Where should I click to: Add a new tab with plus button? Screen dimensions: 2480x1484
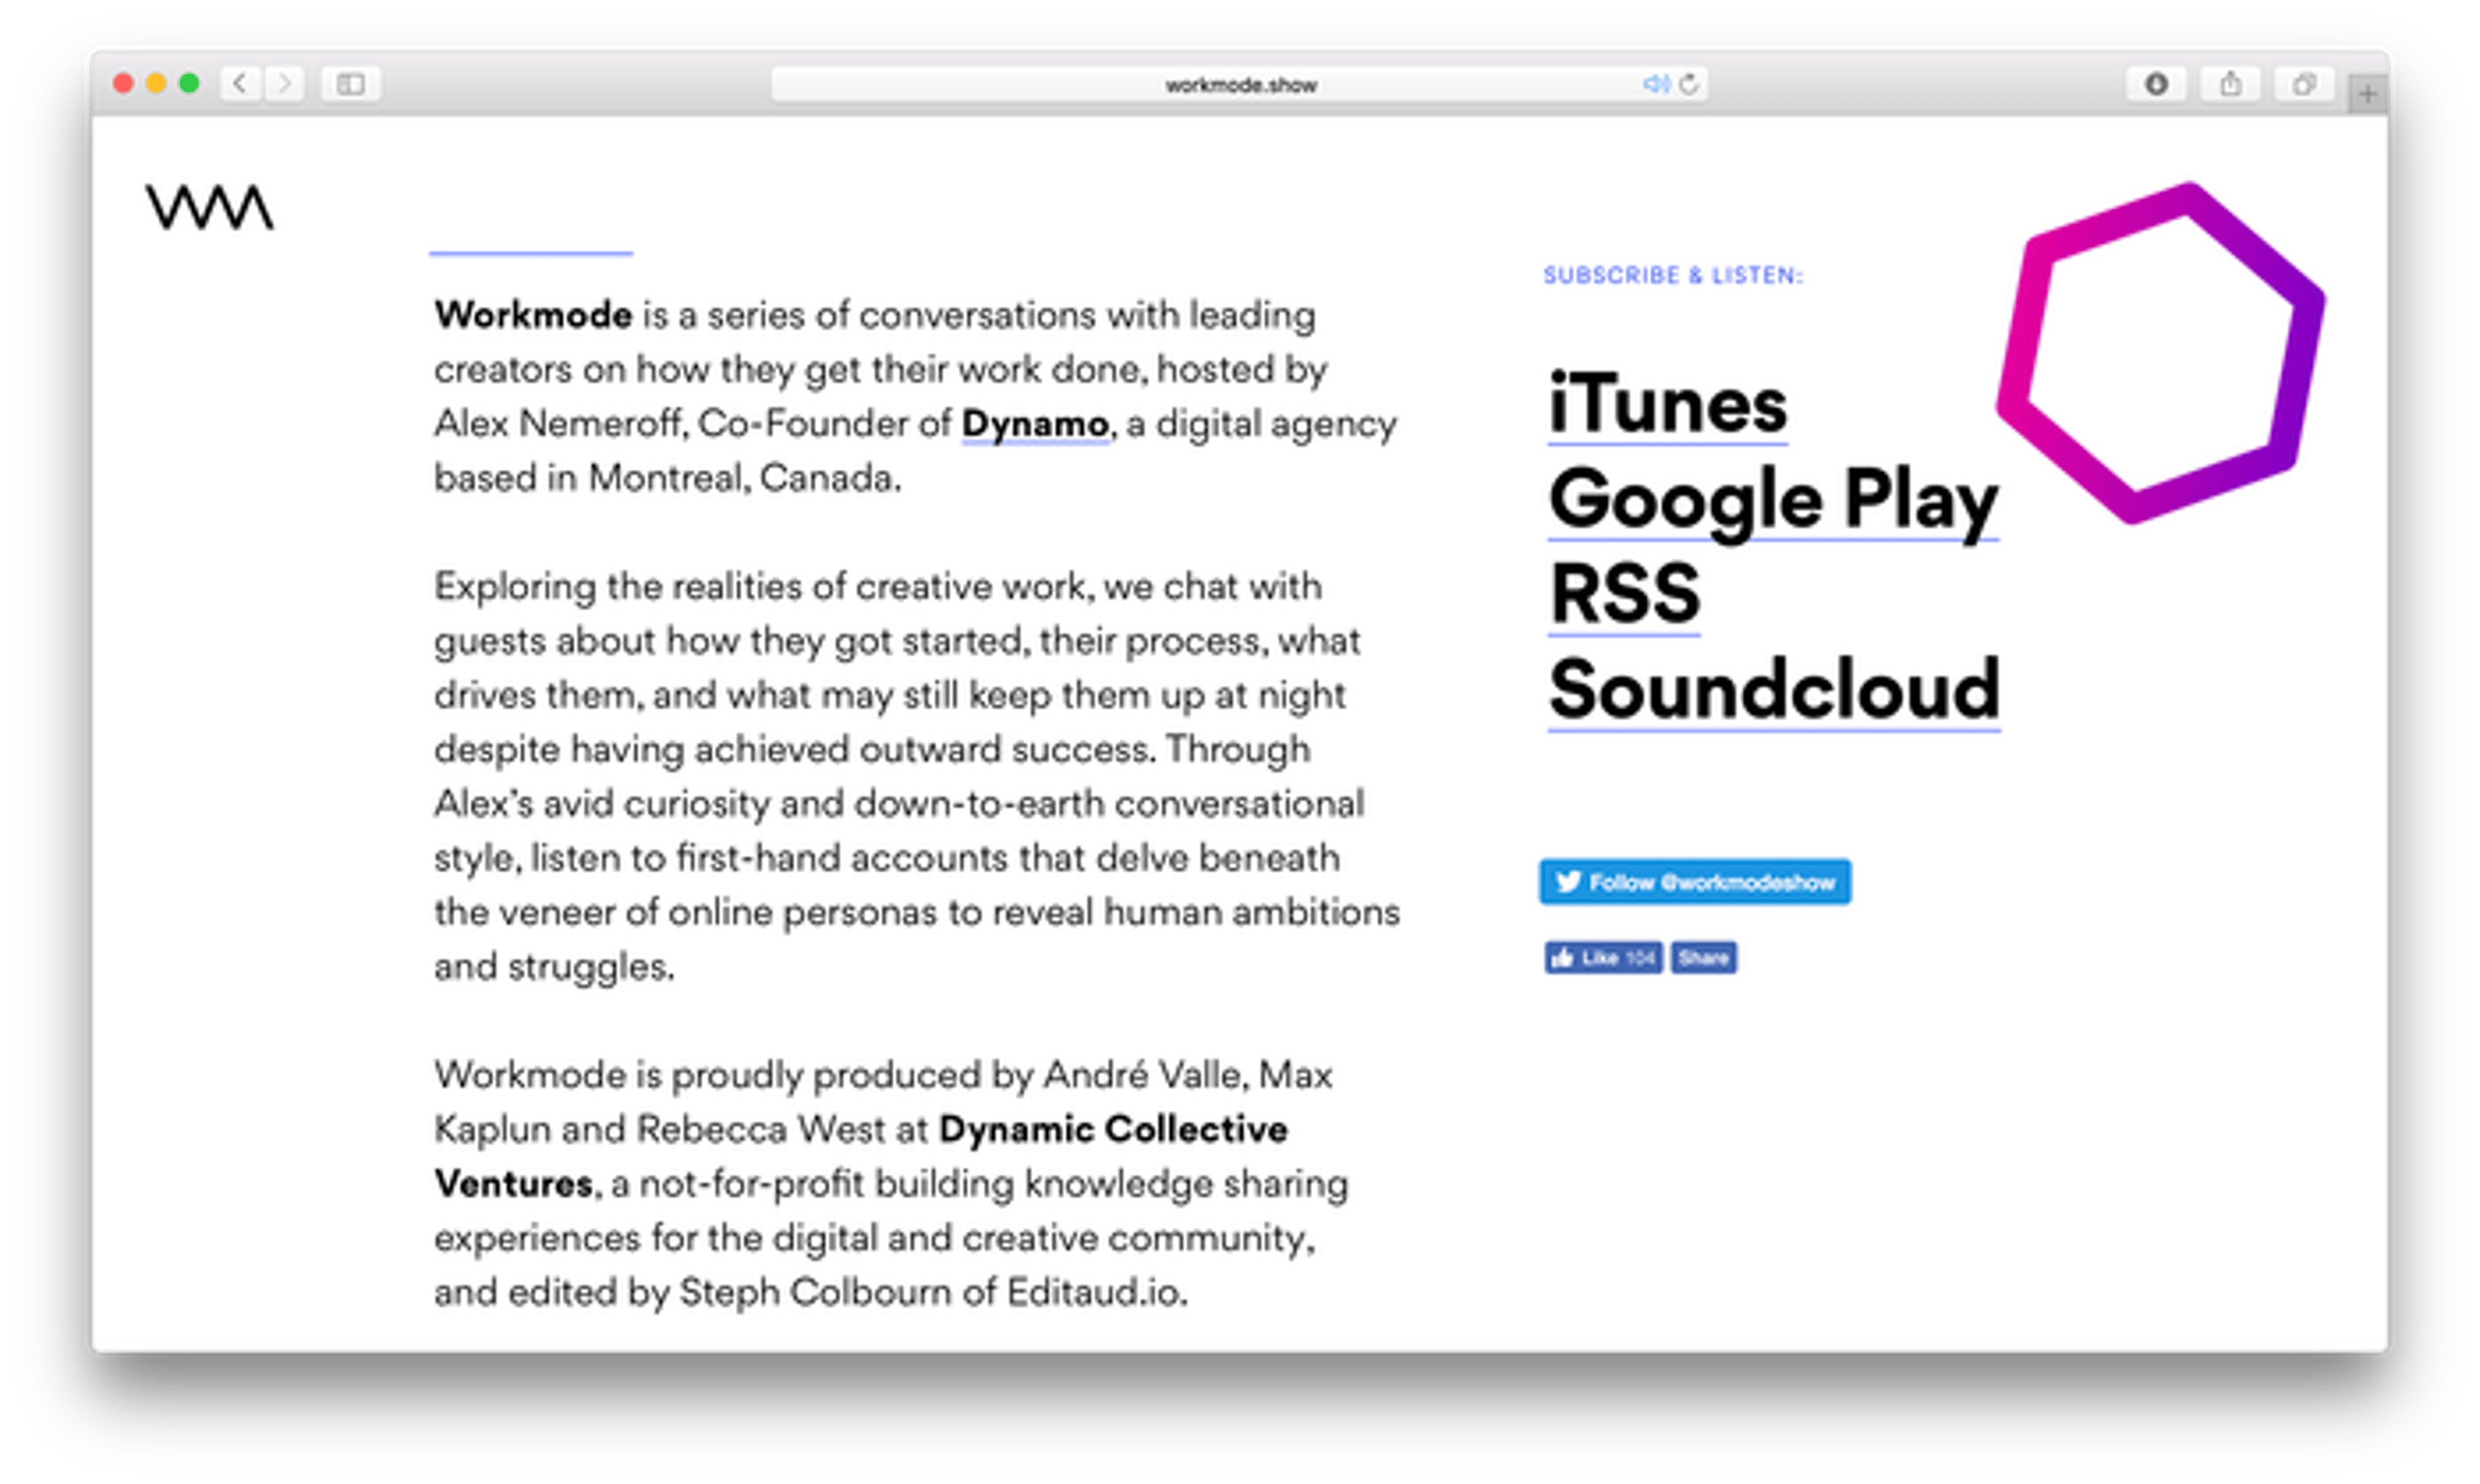[x=2367, y=95]
